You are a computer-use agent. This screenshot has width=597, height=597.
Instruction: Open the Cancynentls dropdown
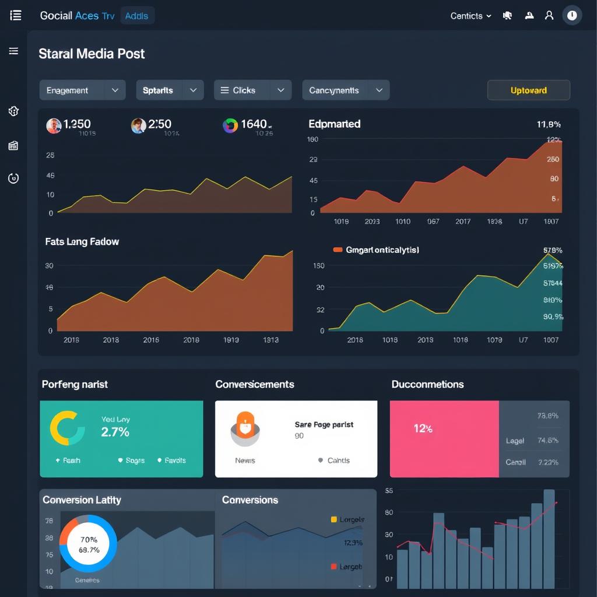pos(345,90)
